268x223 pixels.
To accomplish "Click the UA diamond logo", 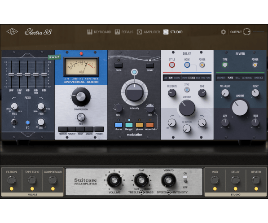I will pos(12,32).
